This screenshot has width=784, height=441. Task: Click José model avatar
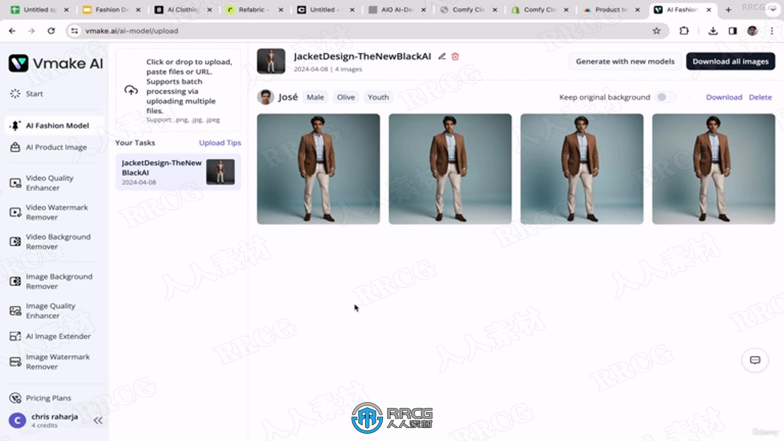point(265,97)
